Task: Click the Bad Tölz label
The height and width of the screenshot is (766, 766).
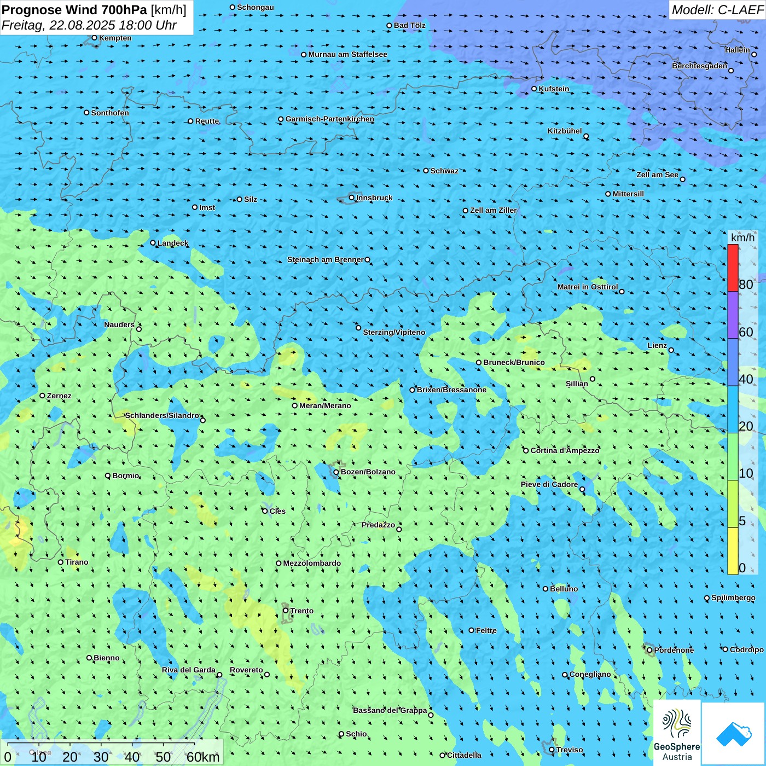Action: [x=410, y=25]
